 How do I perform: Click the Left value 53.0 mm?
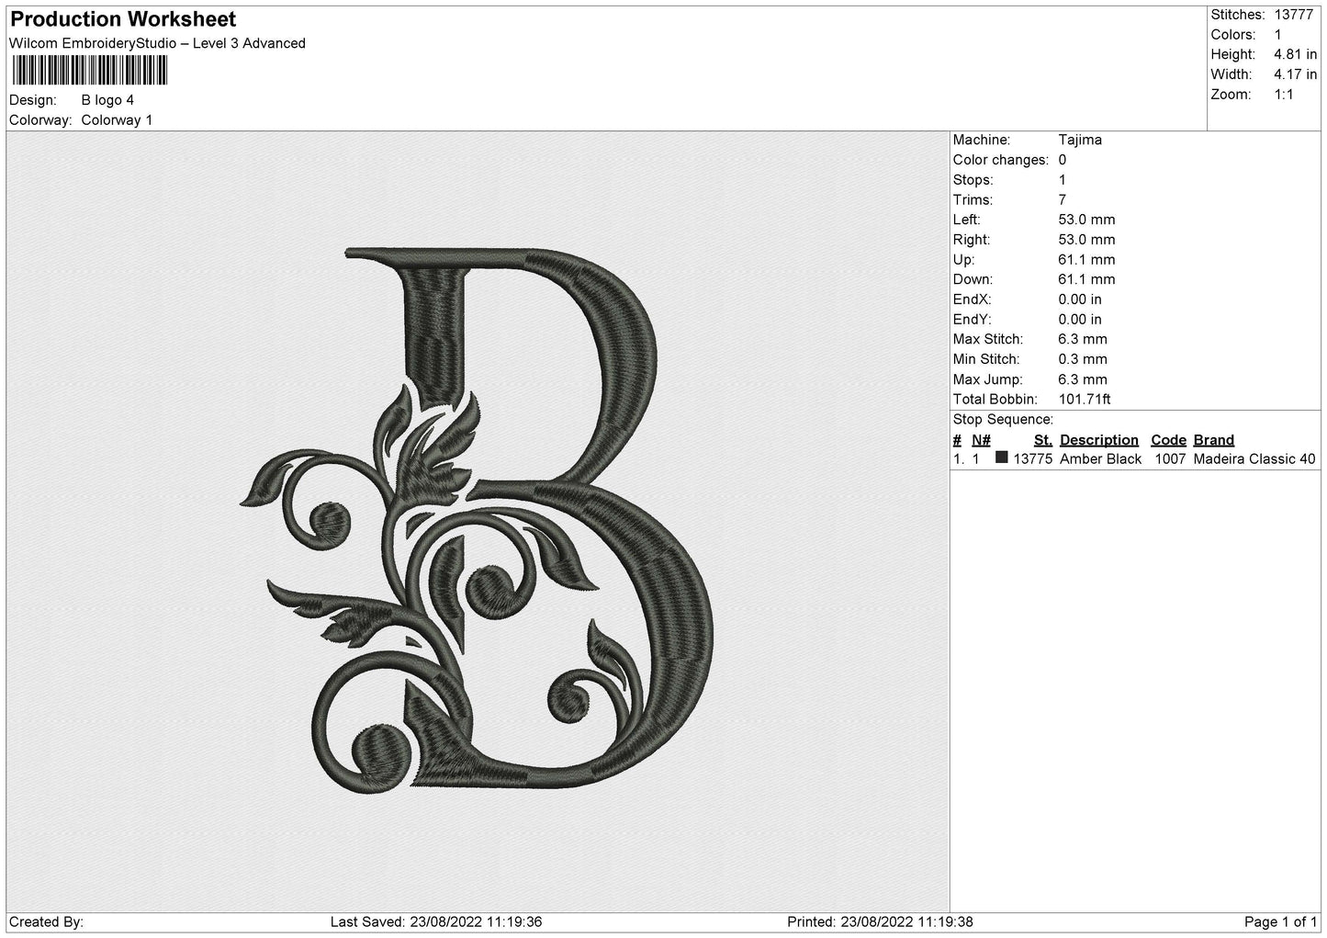point(1086,220)
